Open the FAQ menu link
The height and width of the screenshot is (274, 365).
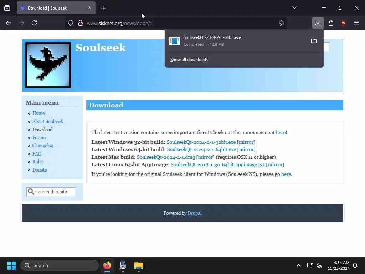tap(37, 154)
